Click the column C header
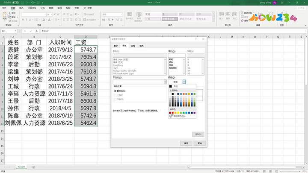Image resolution: width=308 pixels, height=173 pixels. 60,37
